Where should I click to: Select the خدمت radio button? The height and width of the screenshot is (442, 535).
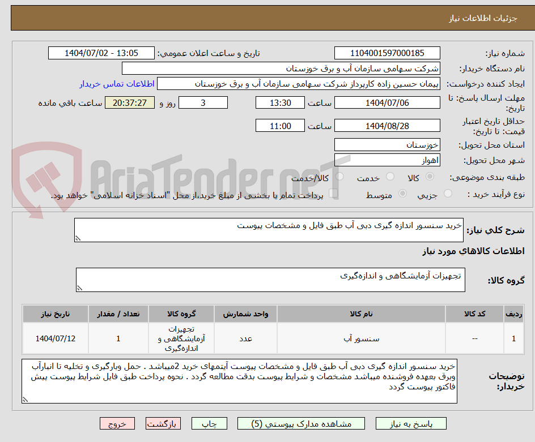click(391, 176)
